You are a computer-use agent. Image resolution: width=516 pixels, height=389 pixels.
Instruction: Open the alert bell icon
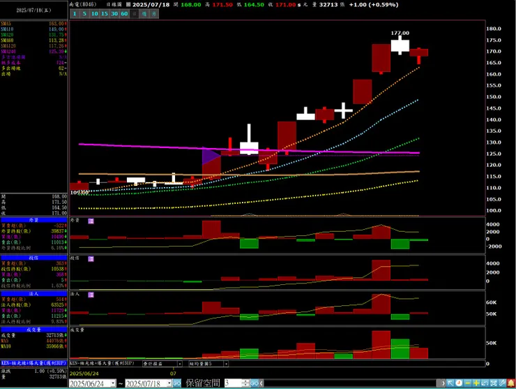[510, 383]
